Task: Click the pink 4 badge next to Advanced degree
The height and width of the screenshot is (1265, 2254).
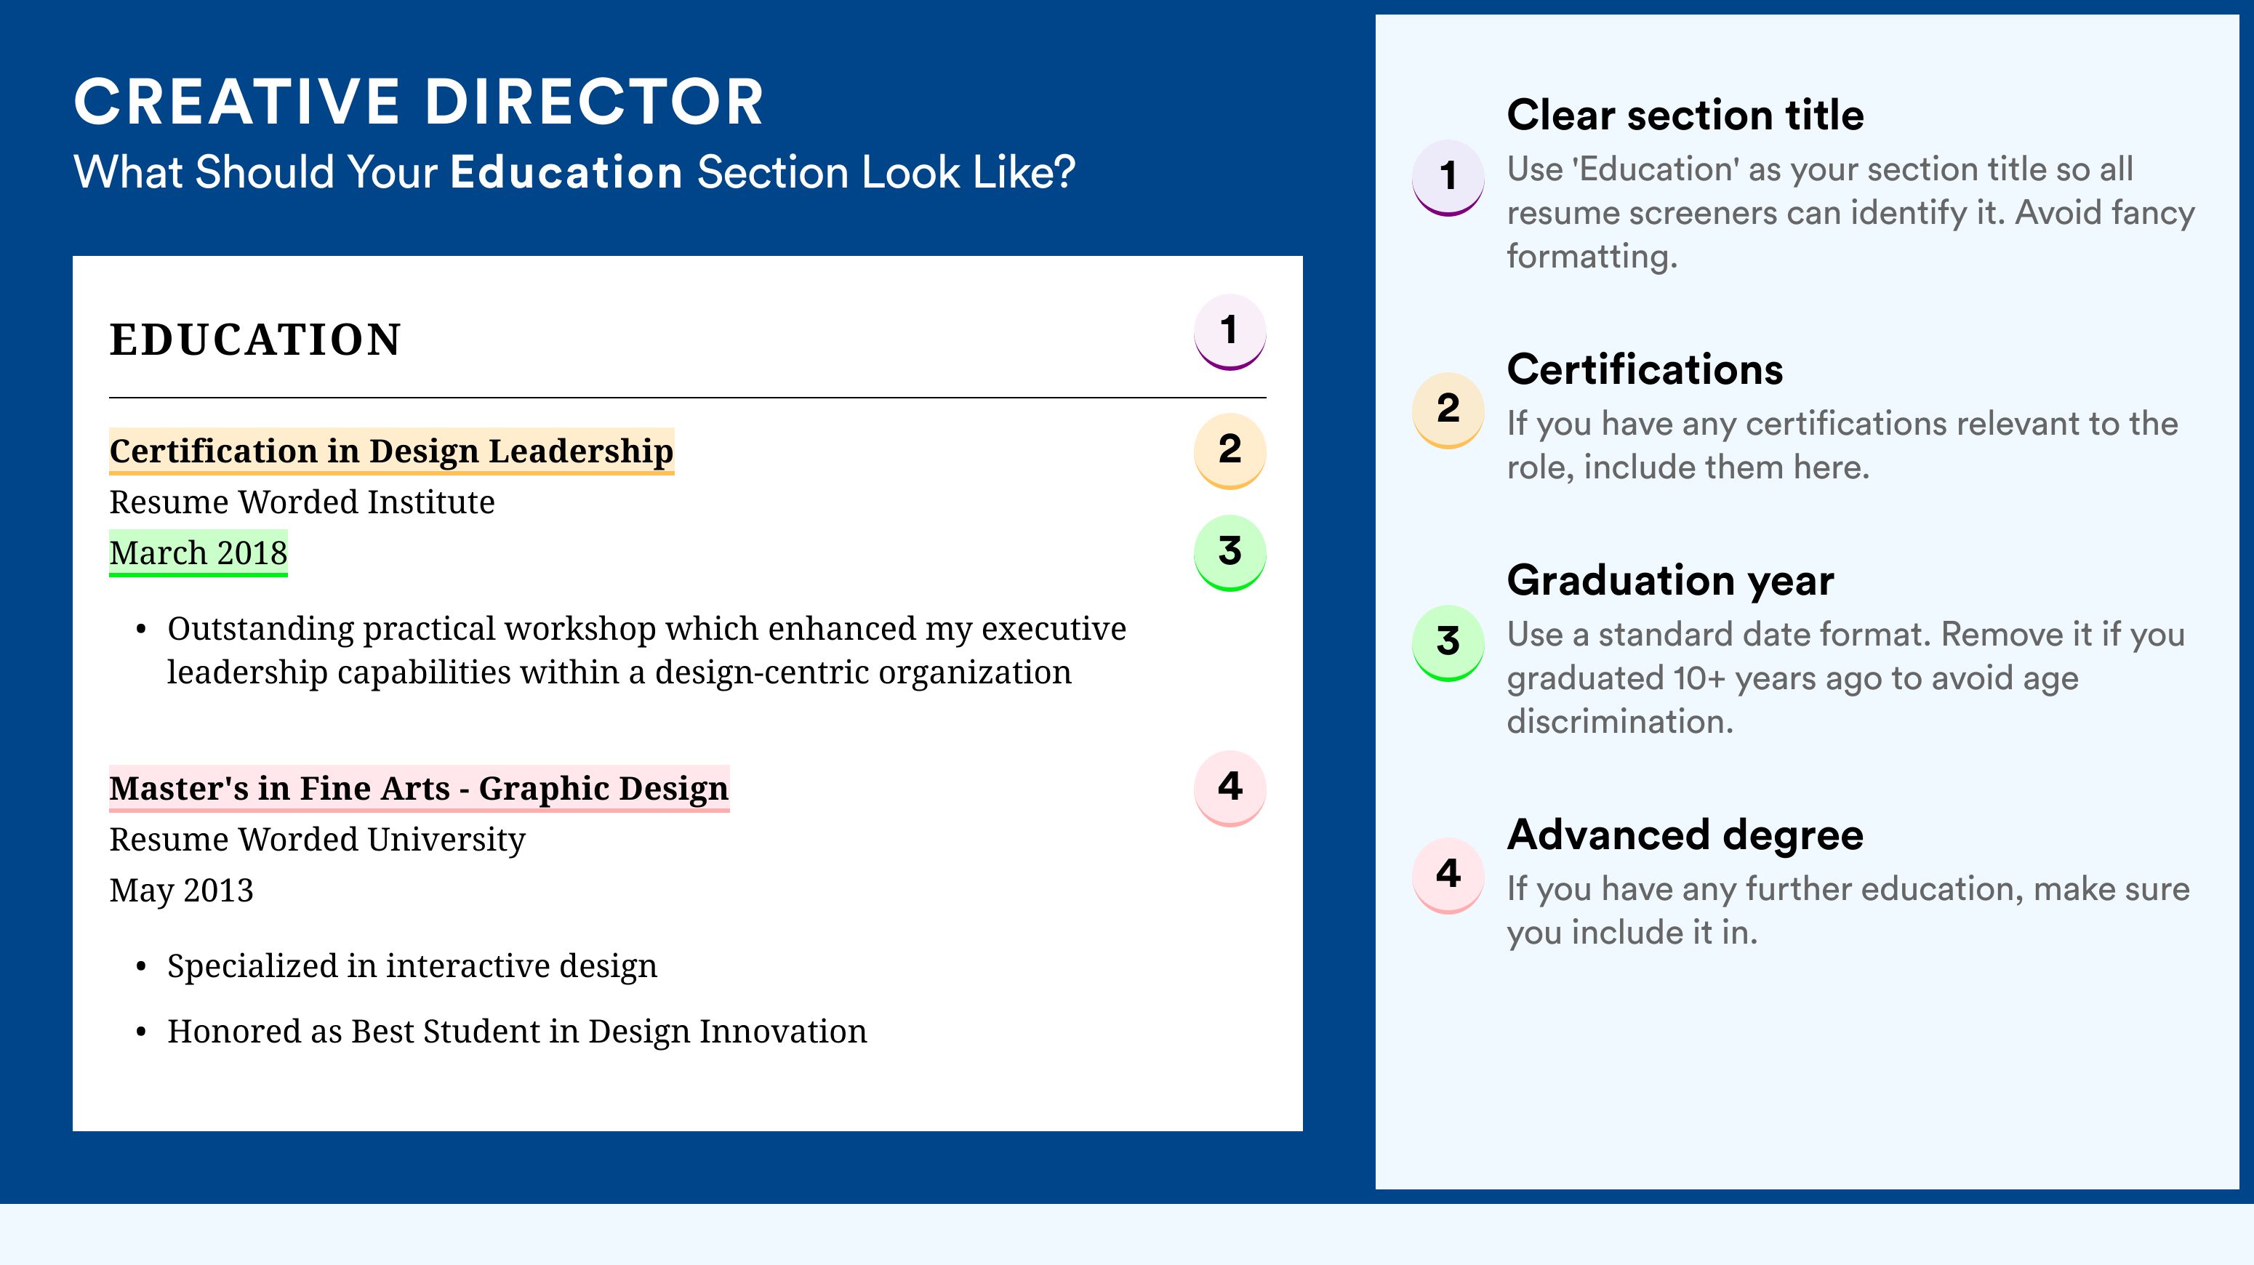Action: (x=1447, y=874)
